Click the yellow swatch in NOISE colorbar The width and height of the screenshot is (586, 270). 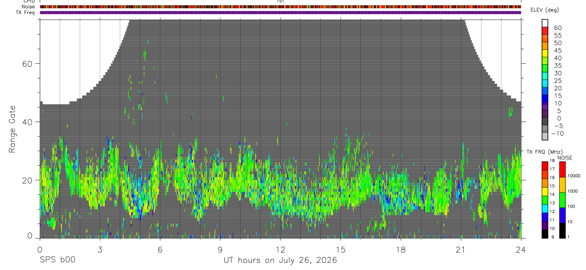coord(562,185)
